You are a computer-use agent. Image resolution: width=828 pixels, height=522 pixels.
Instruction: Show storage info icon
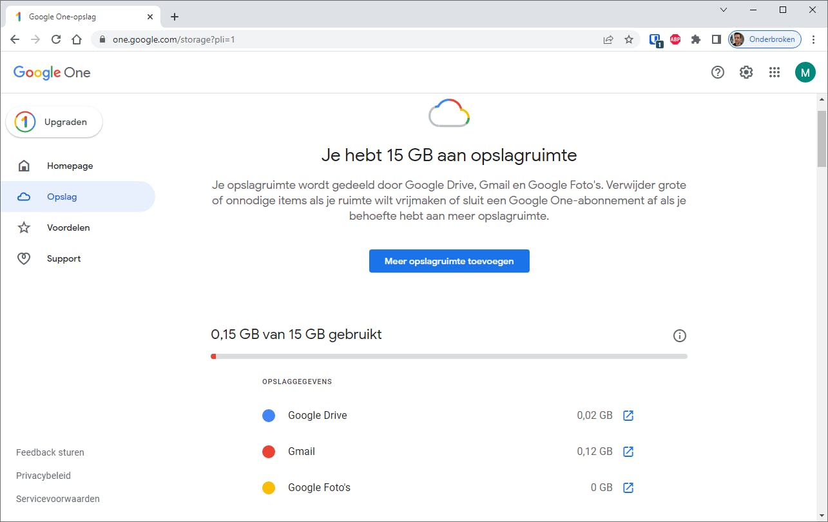point(679,335)
